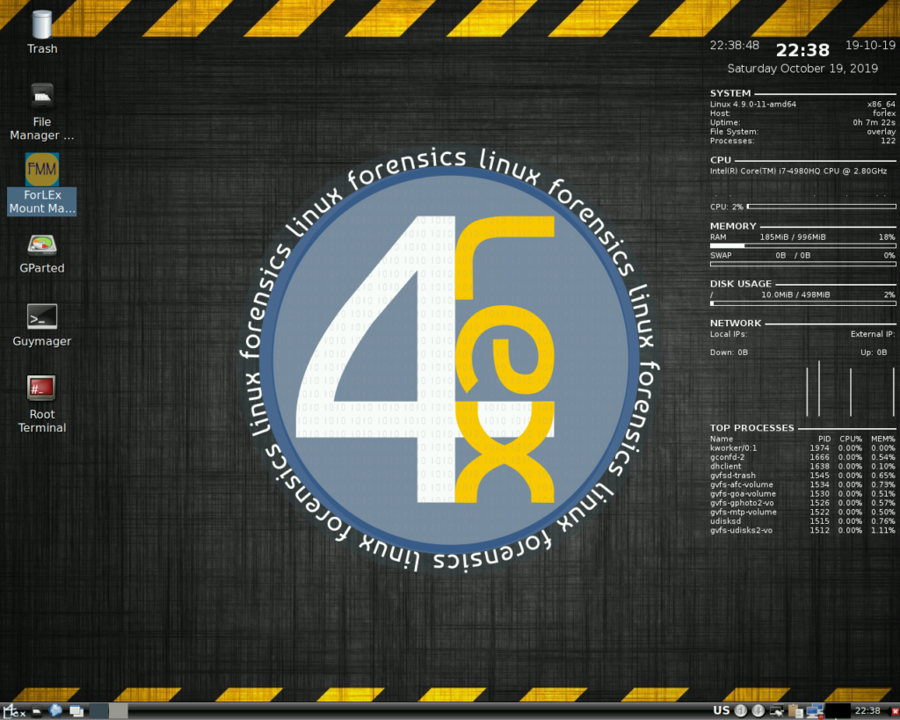
Task: Open the clipboard manager tray icon
Action: pyautogui.click(x=795, y=711)
